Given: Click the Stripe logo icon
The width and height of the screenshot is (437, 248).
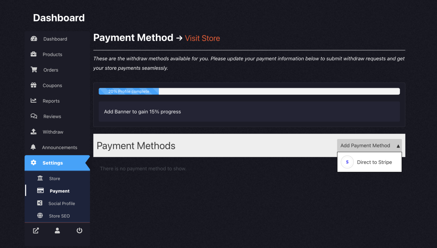Looking at the screenshot, I should tap(347, 162).
